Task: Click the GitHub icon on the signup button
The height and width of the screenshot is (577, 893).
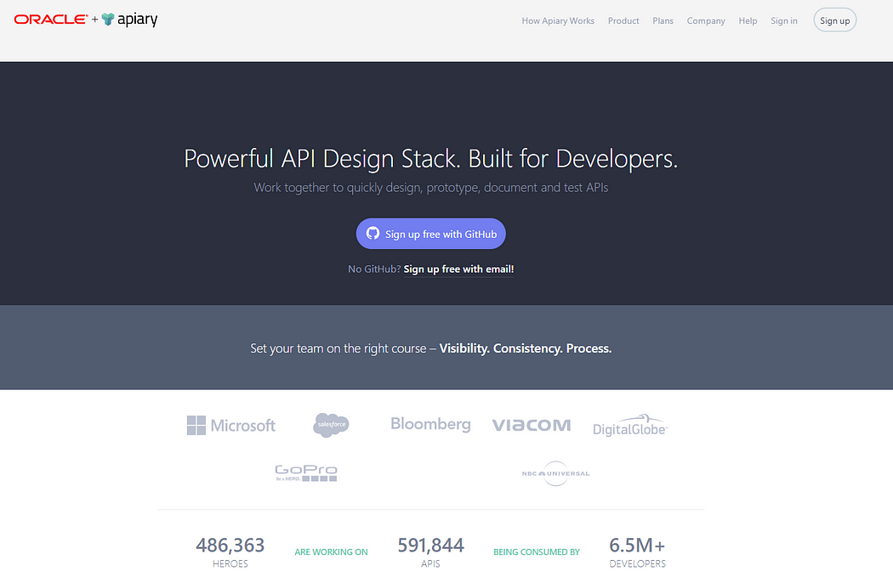Action: click(x=373, y=233)
